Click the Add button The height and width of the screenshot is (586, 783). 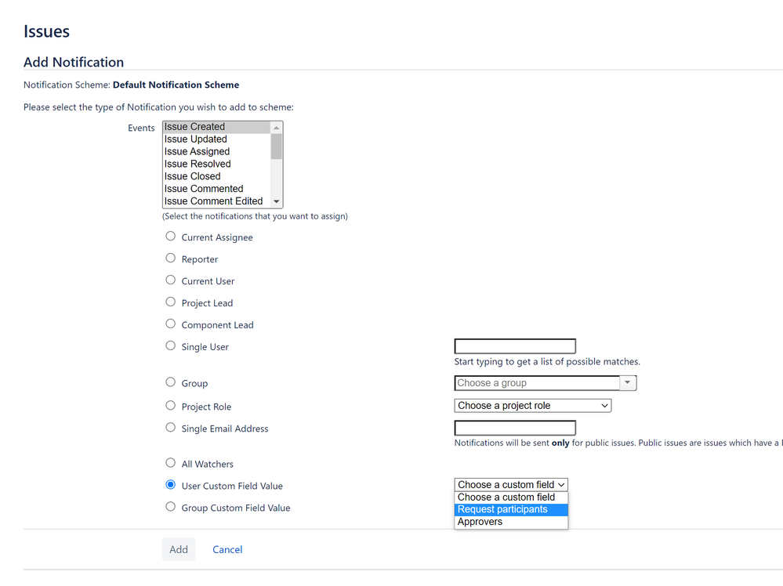(x=179, y=549)
